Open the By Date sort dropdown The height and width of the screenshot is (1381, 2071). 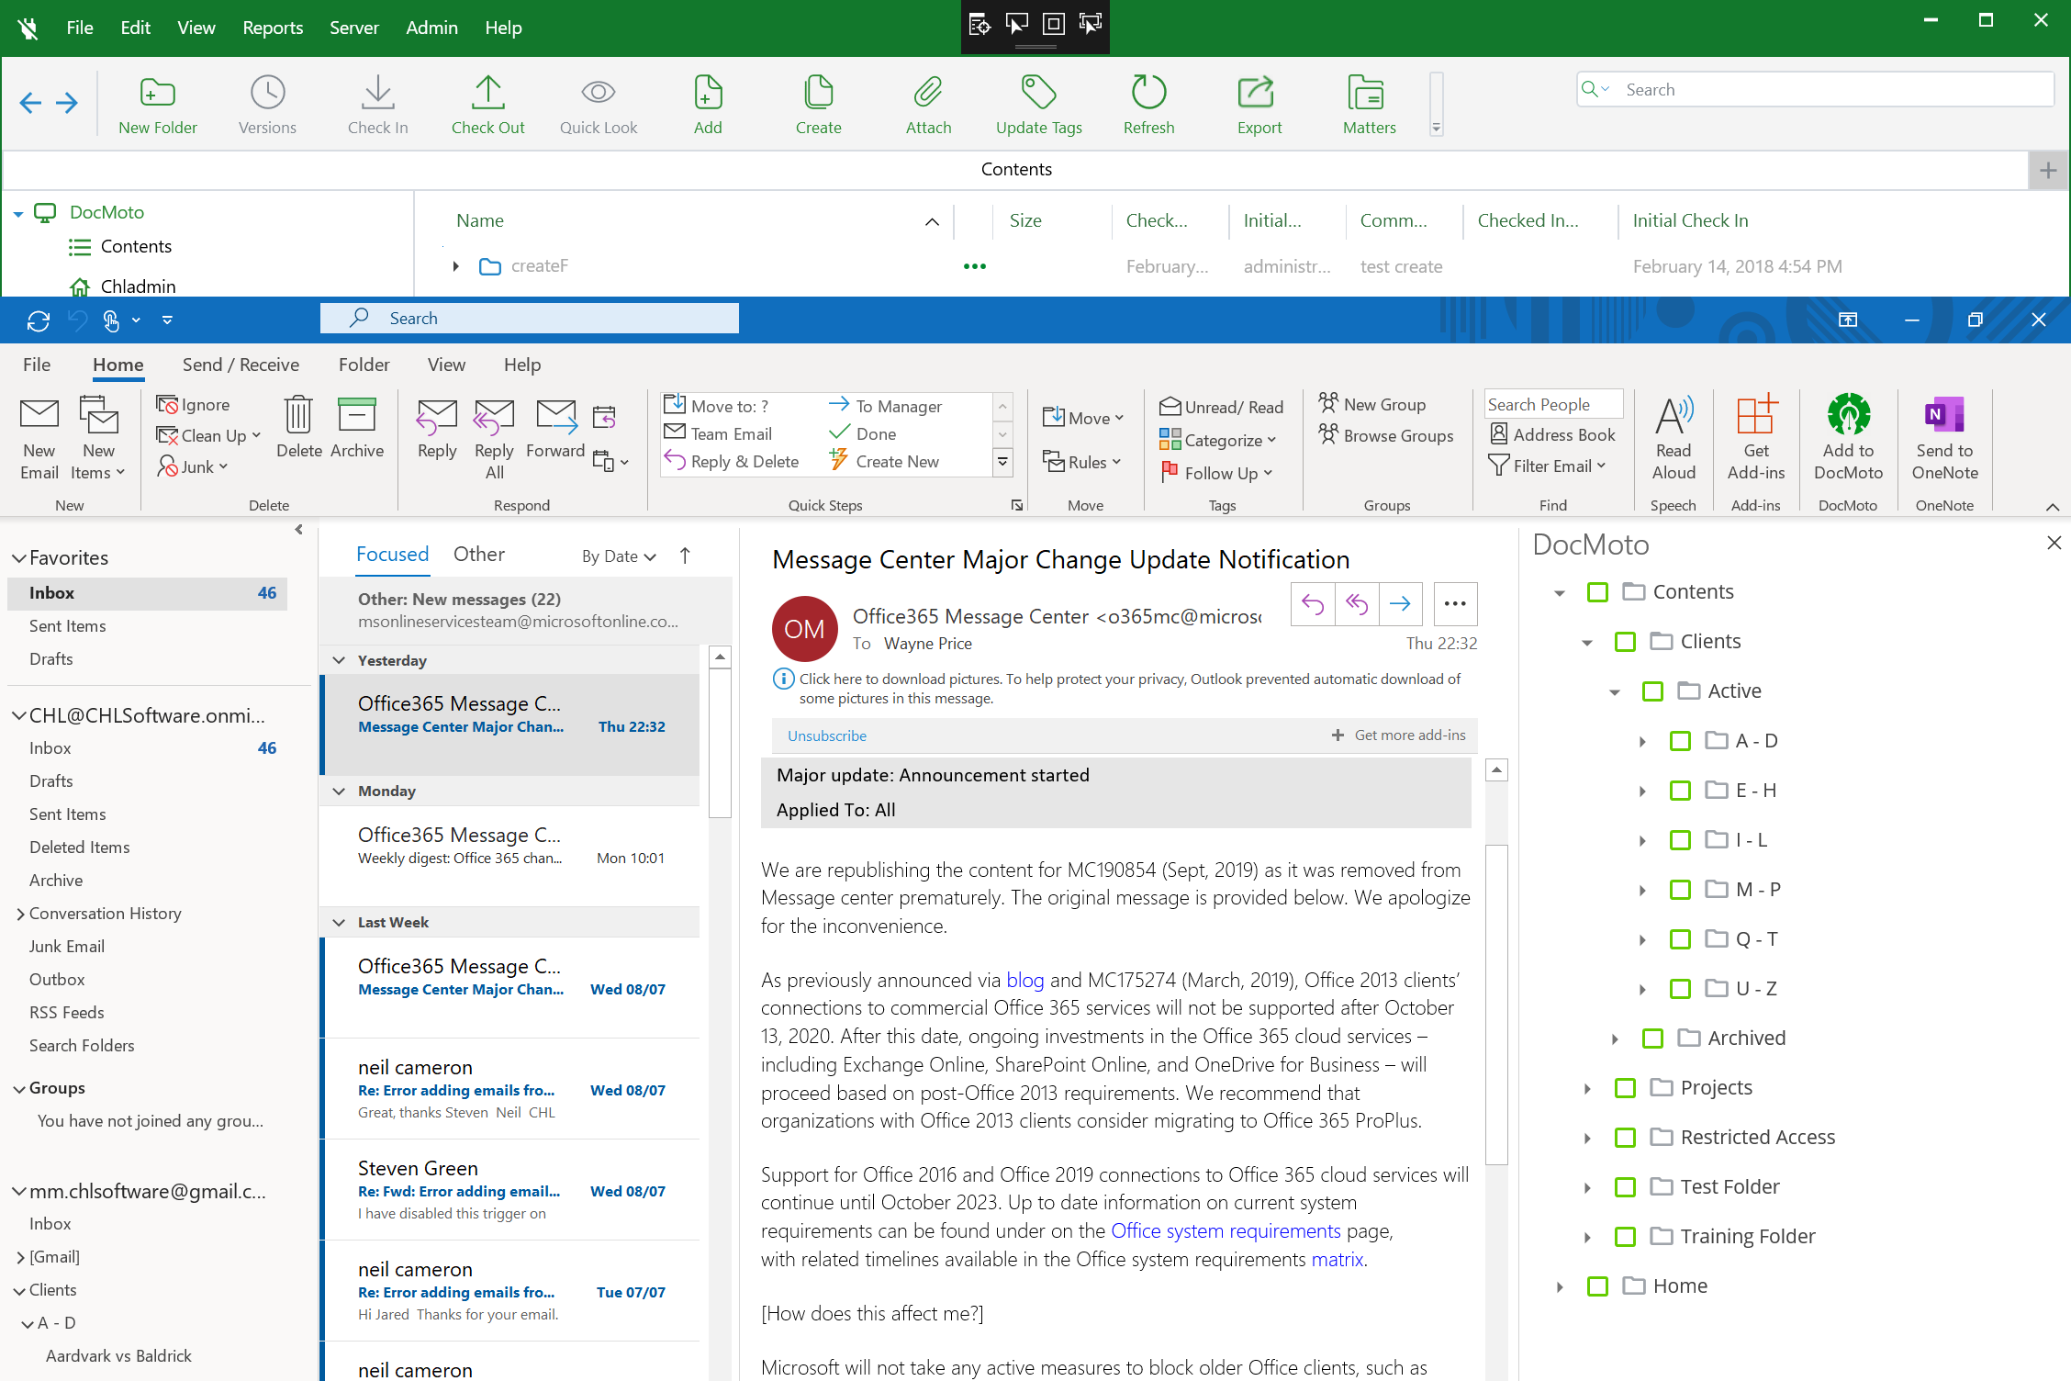pyautogui.click(x=619, y=556)
